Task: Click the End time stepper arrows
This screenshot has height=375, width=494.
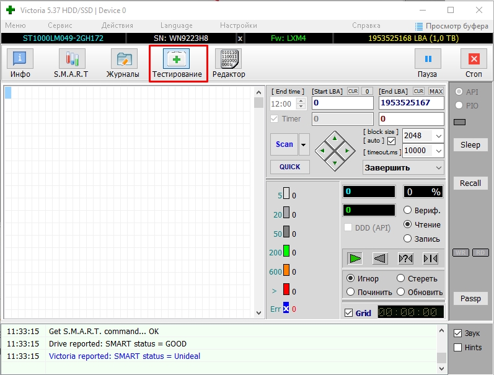Action: coord(301,104)
